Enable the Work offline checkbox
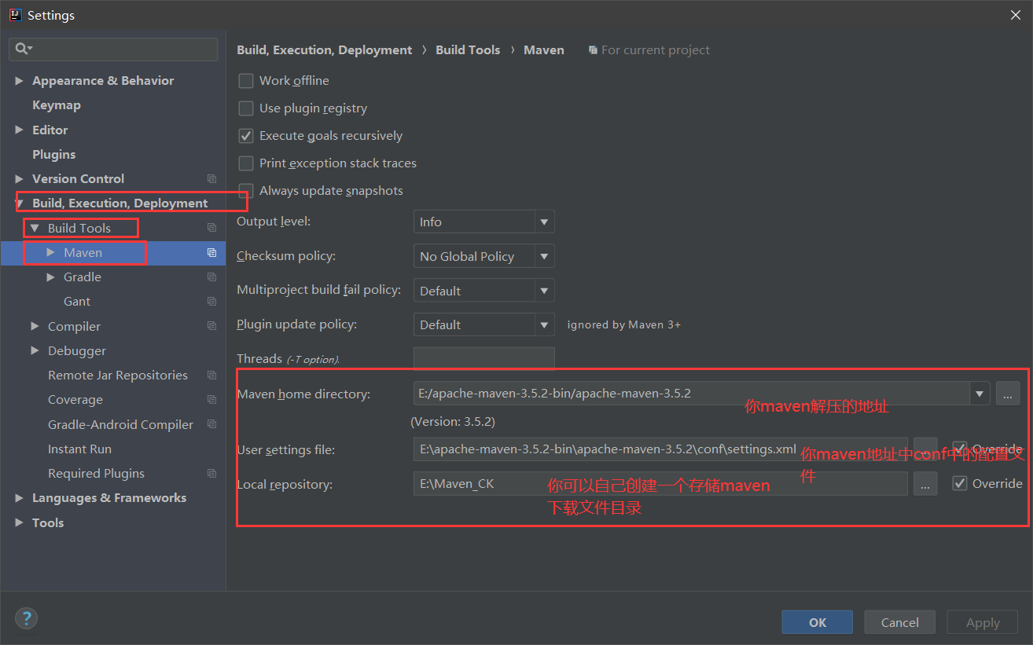This screenshot has width=1033, height=645. (x=246, y=81)
